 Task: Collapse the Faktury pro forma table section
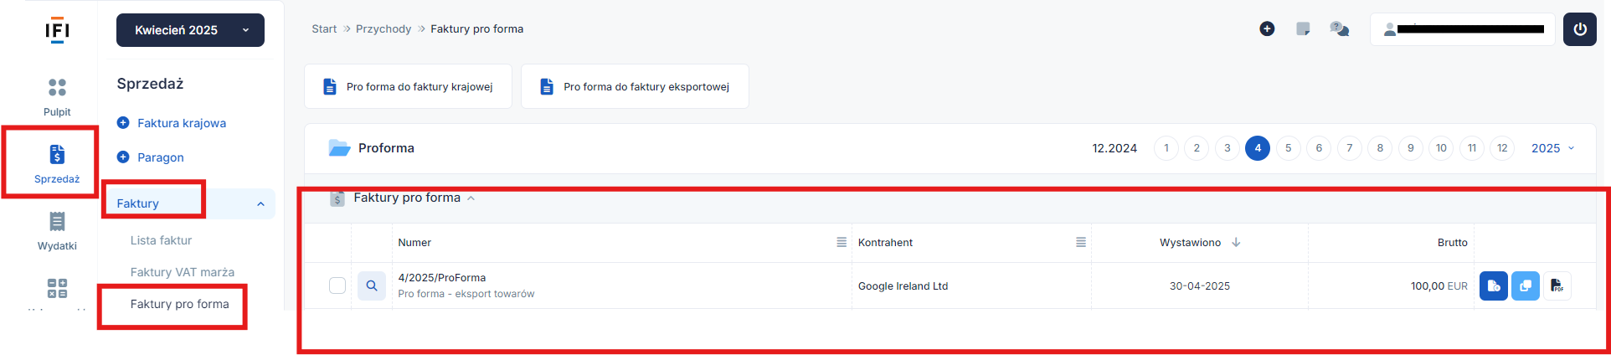pyautogui.click(x=471, y=198)
